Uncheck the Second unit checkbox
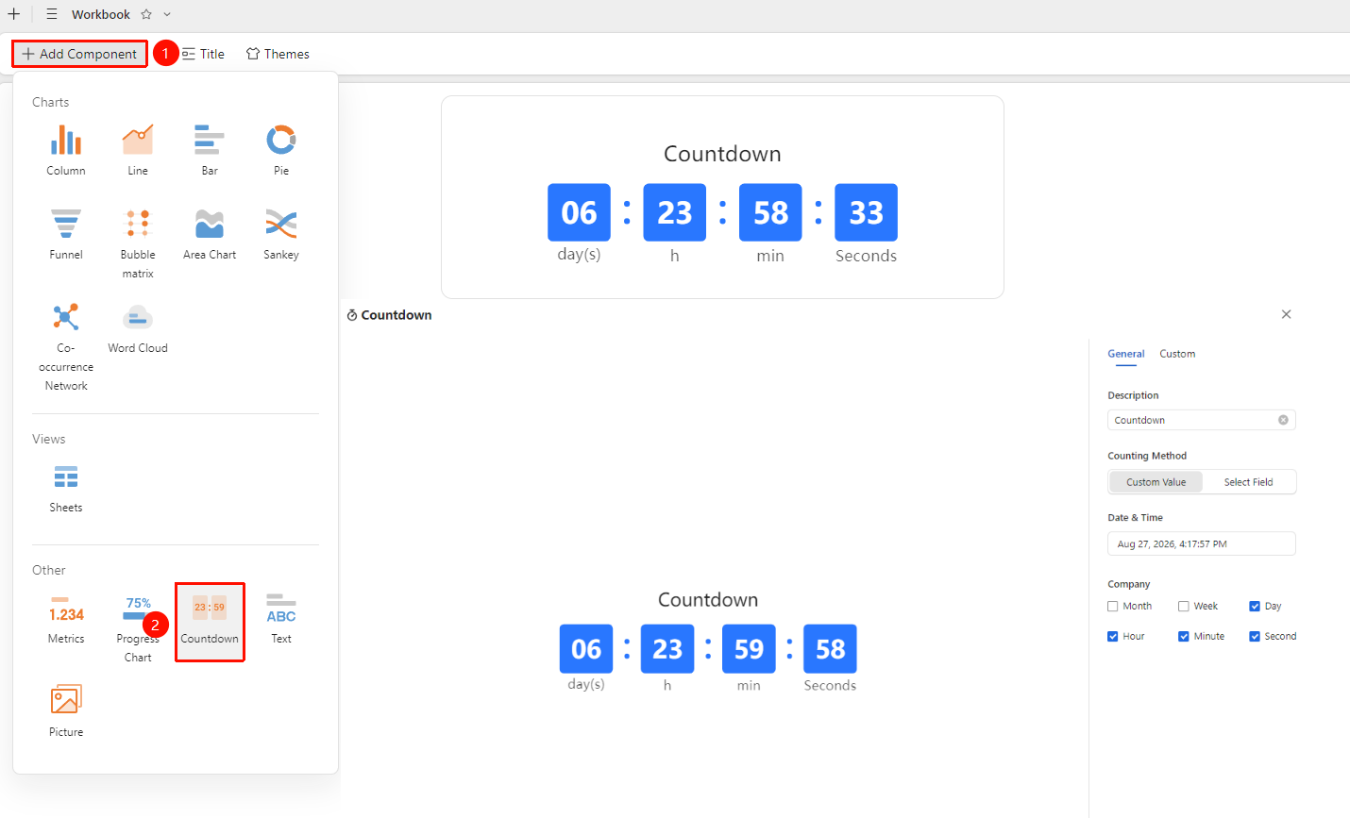Image resolution: width=1350 pixels, height=818 pixels. (1255, 637)
